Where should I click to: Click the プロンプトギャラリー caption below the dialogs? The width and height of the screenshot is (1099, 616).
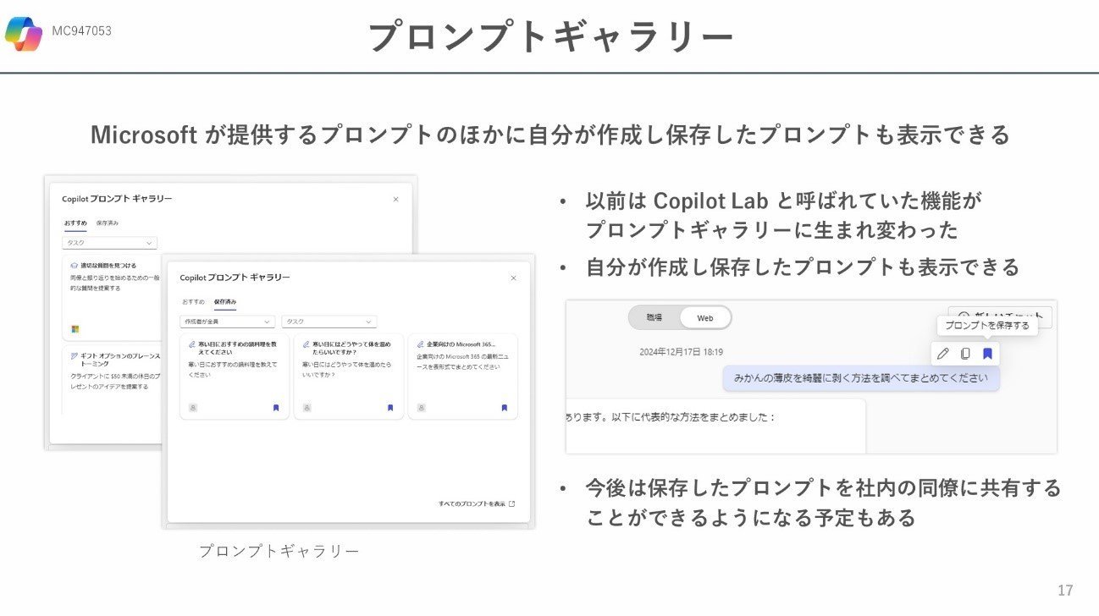pyautogui.click(x=279, y=551)
